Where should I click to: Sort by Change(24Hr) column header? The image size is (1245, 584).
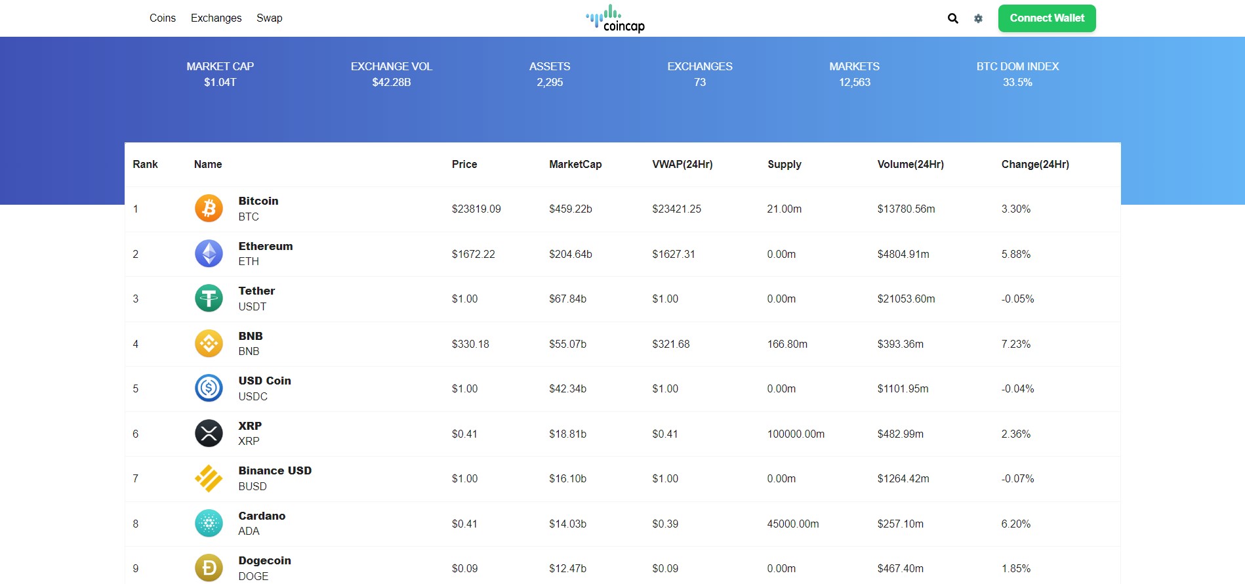point(1034,165)
